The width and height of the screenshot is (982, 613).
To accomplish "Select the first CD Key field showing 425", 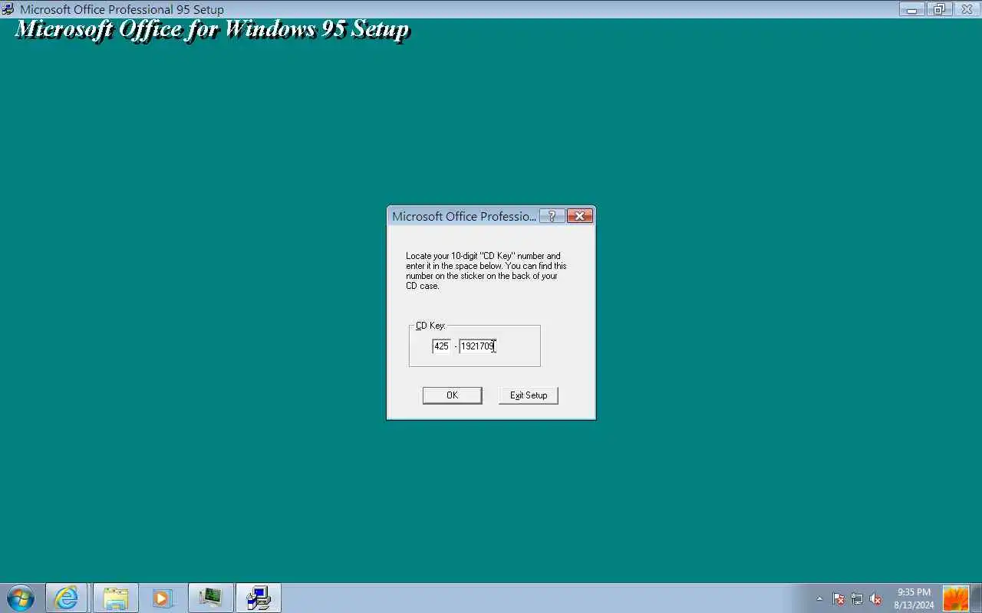I will tap(442, 346).
